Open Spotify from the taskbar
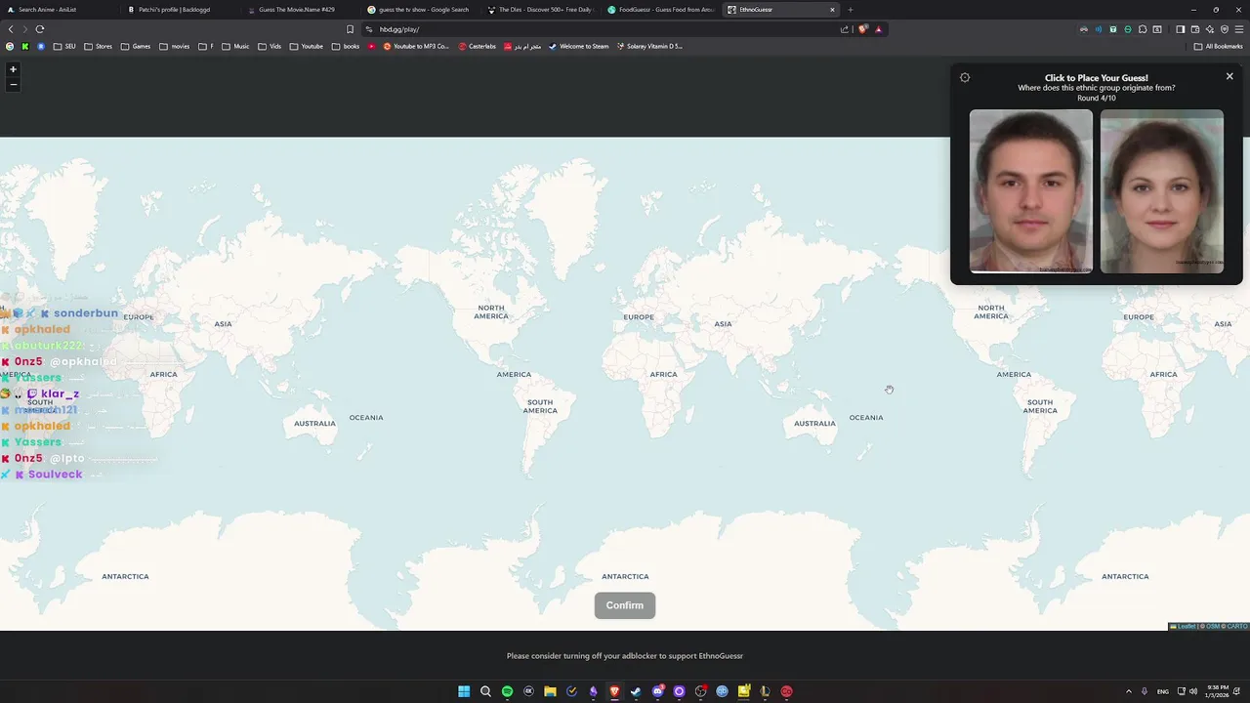 (x=507, y=691)
